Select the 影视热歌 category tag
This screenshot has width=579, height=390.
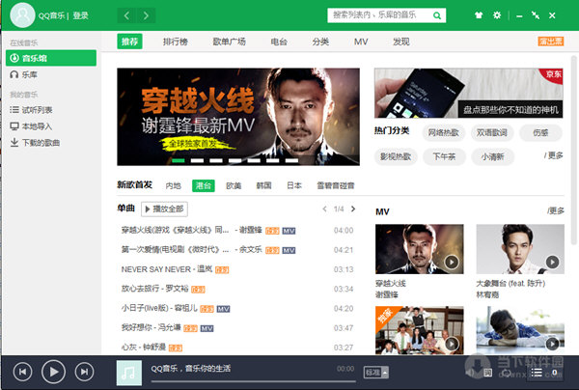(396, 156)
